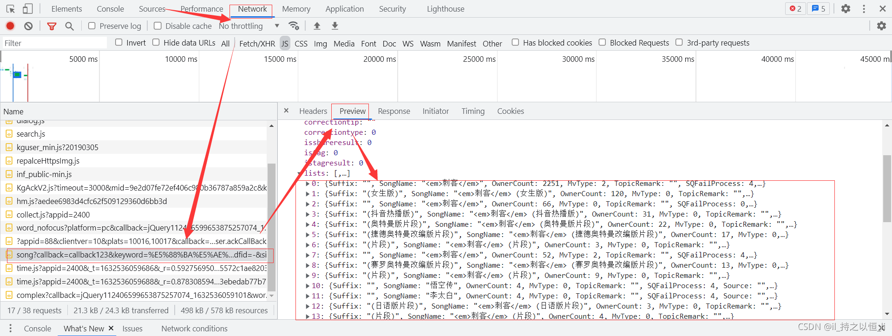Enable Disable cache checkbox
The image size is (892, 336).
[x=157, y=26]
